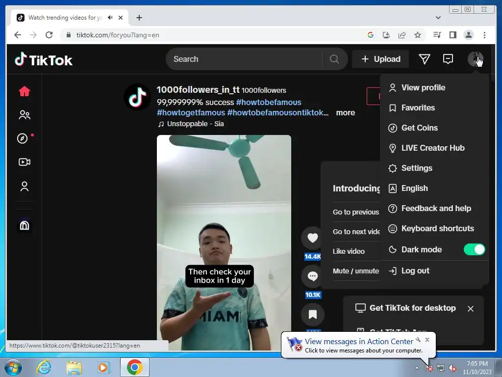Show hidden system tray icons arrow
Image resolution: width=502 pixels, height=377 pixels.
pos(417,368)
